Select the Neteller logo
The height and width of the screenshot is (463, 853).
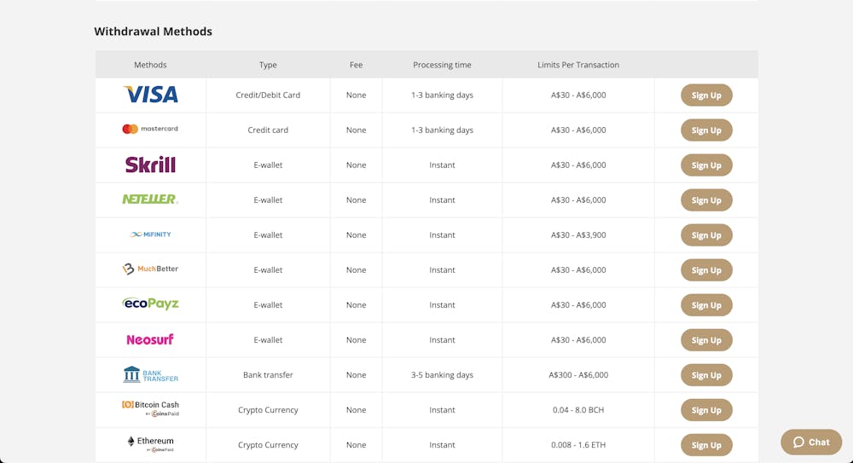point(150,200)
